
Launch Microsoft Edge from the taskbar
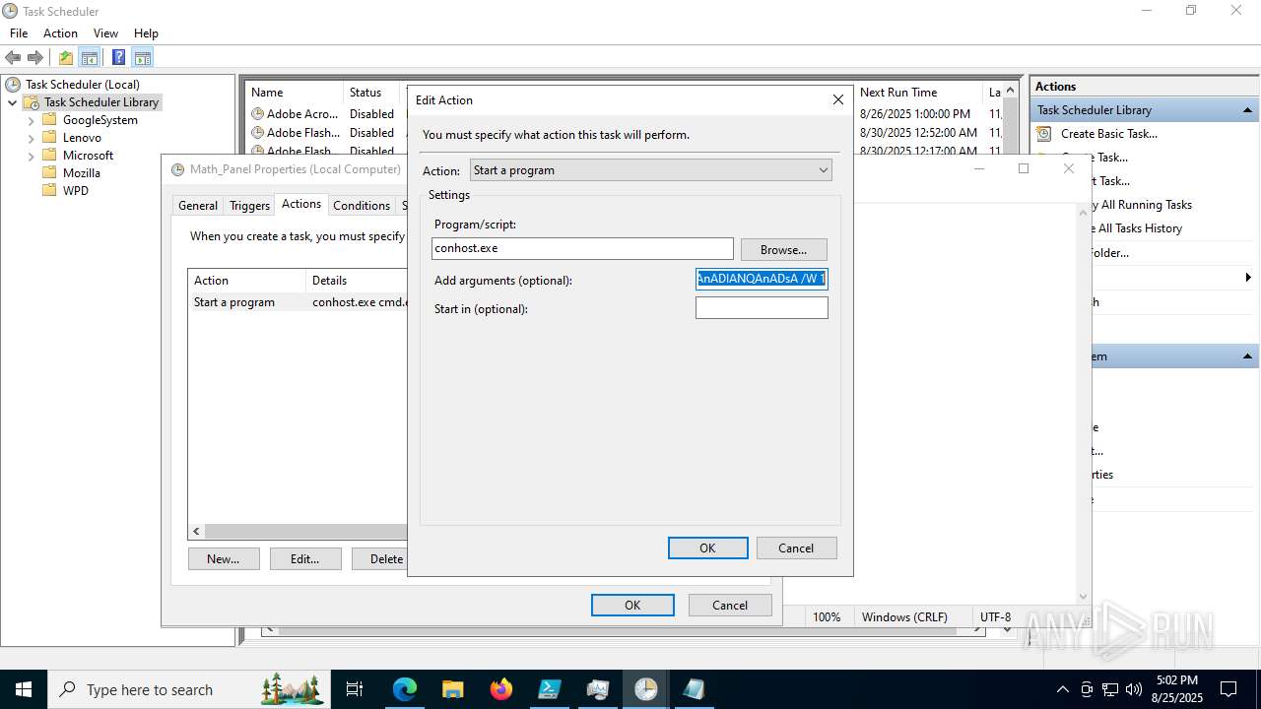pos(405,689)
